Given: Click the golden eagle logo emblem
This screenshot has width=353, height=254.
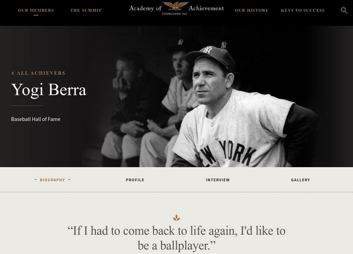Looking at the screenshot, I should click(175, 6).
